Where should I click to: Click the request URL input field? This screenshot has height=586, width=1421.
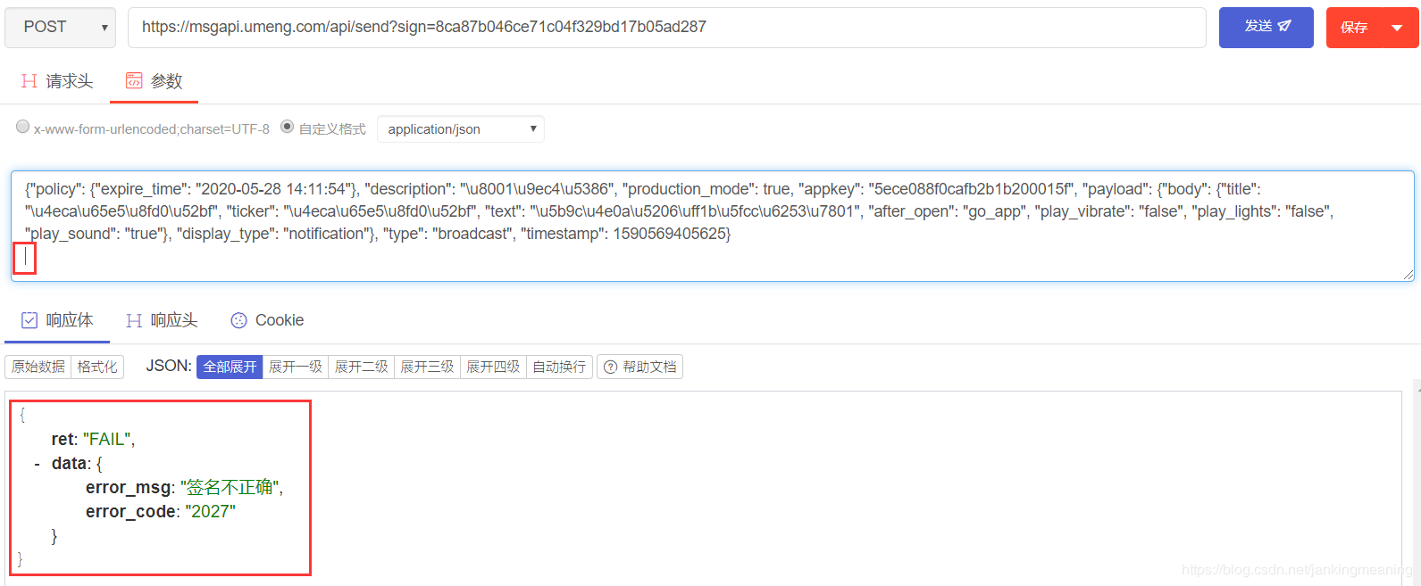tap(667, 28)
